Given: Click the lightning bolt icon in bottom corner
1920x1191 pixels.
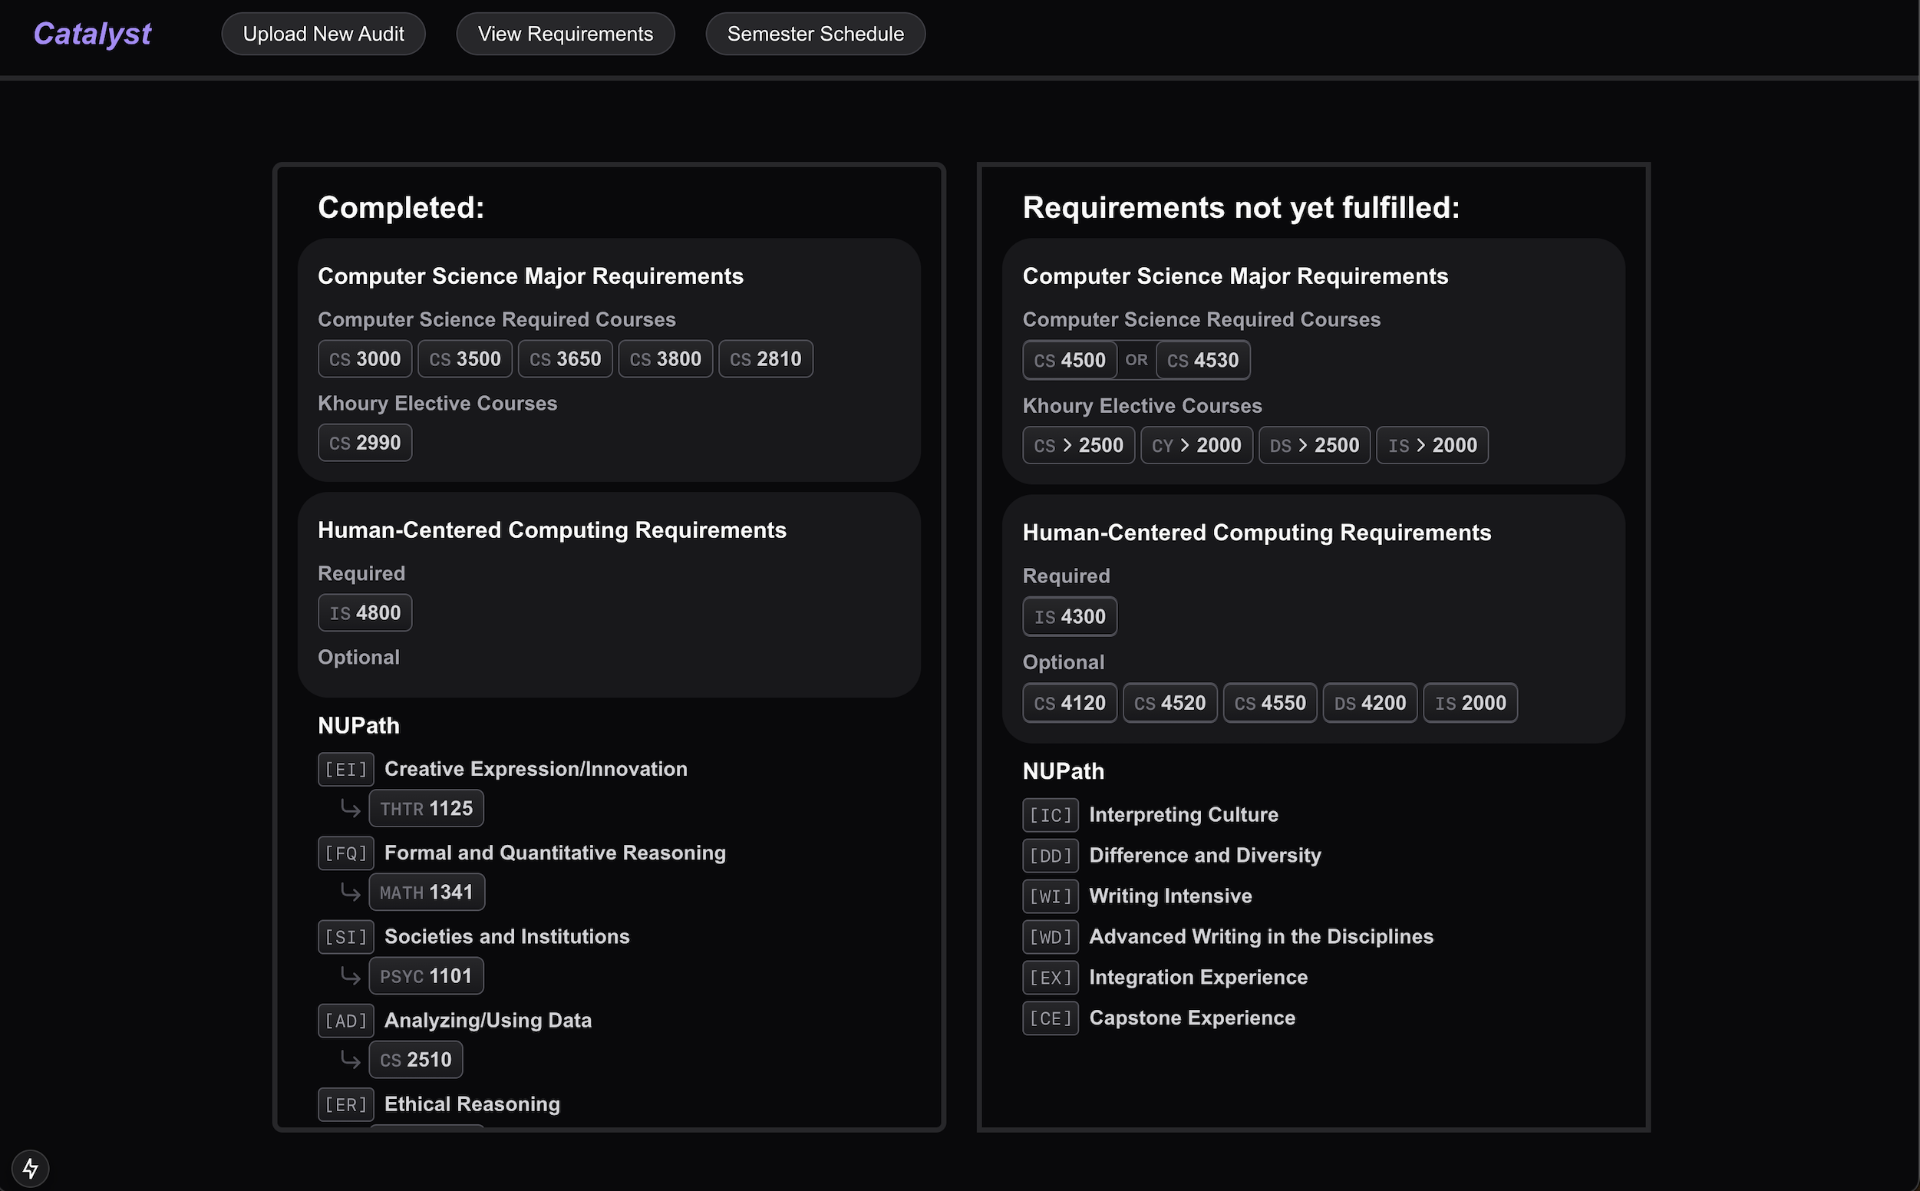Looking at the screenshot, I should click(31, 1167).
